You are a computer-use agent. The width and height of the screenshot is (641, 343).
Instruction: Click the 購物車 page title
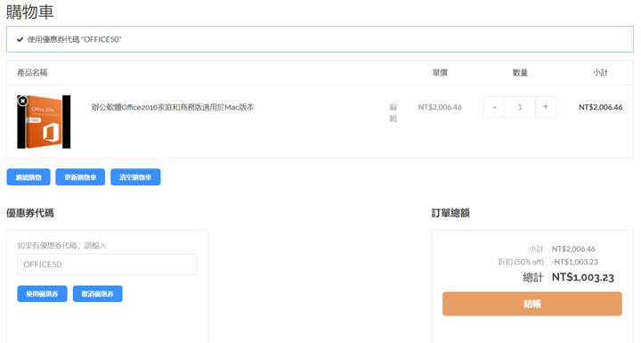pos(30,12)
